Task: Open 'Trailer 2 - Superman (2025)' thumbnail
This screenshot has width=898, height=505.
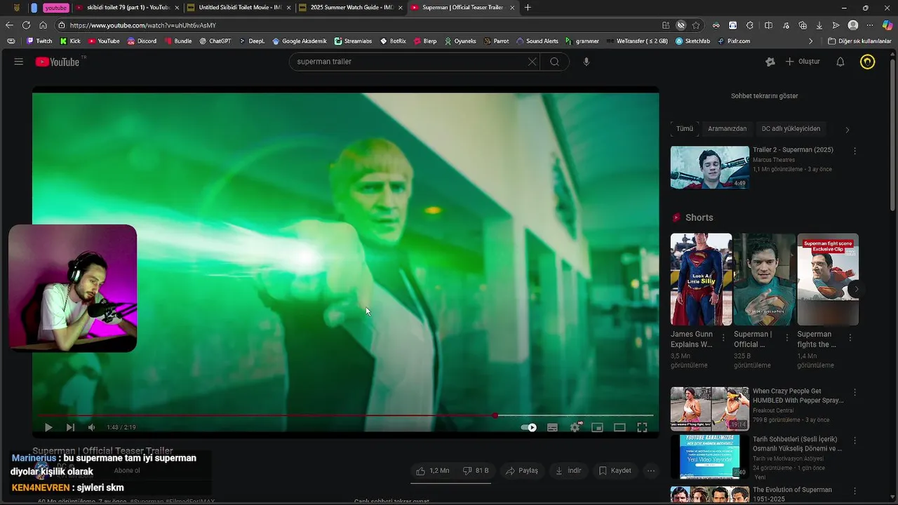Action: click(710, 168)
